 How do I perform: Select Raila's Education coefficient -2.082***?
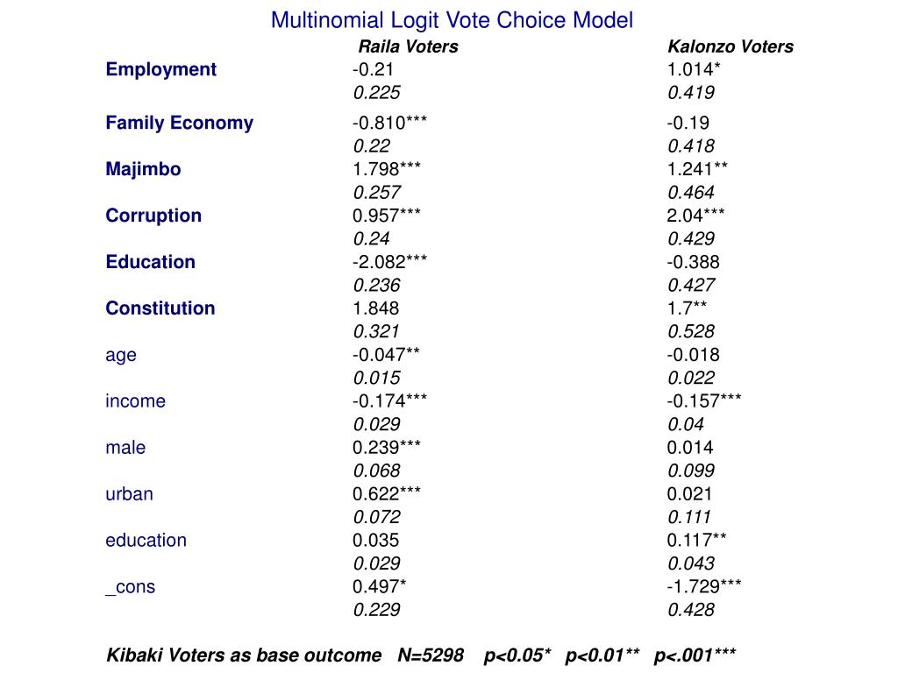(389, 261)
